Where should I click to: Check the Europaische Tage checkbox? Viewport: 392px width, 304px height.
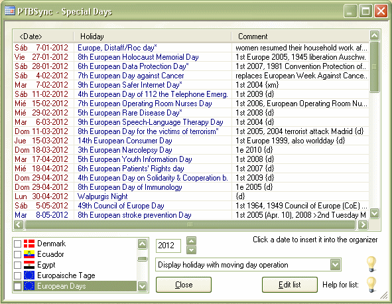click(x=17, y=275)
